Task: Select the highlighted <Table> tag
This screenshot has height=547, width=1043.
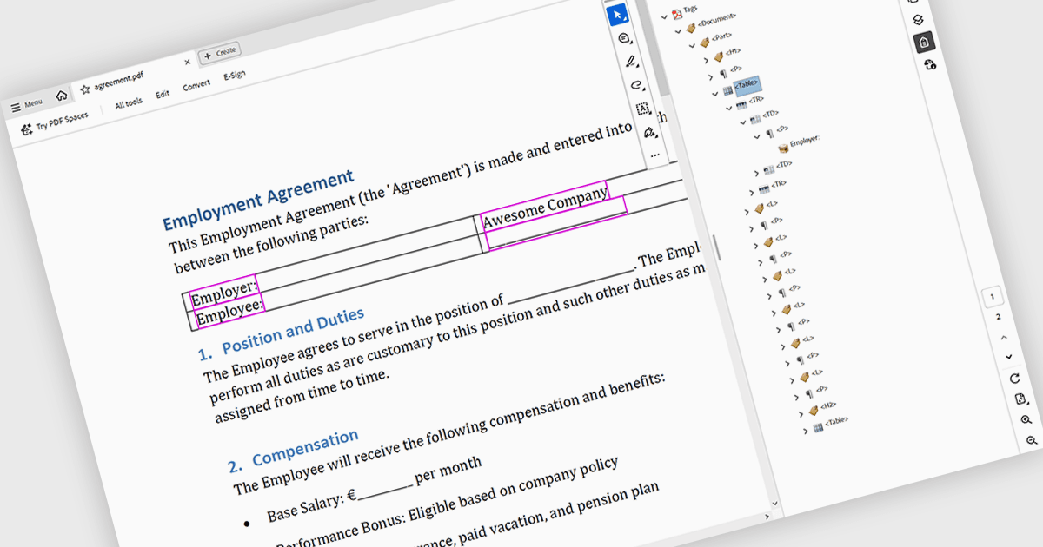Action: pos(747,84)
